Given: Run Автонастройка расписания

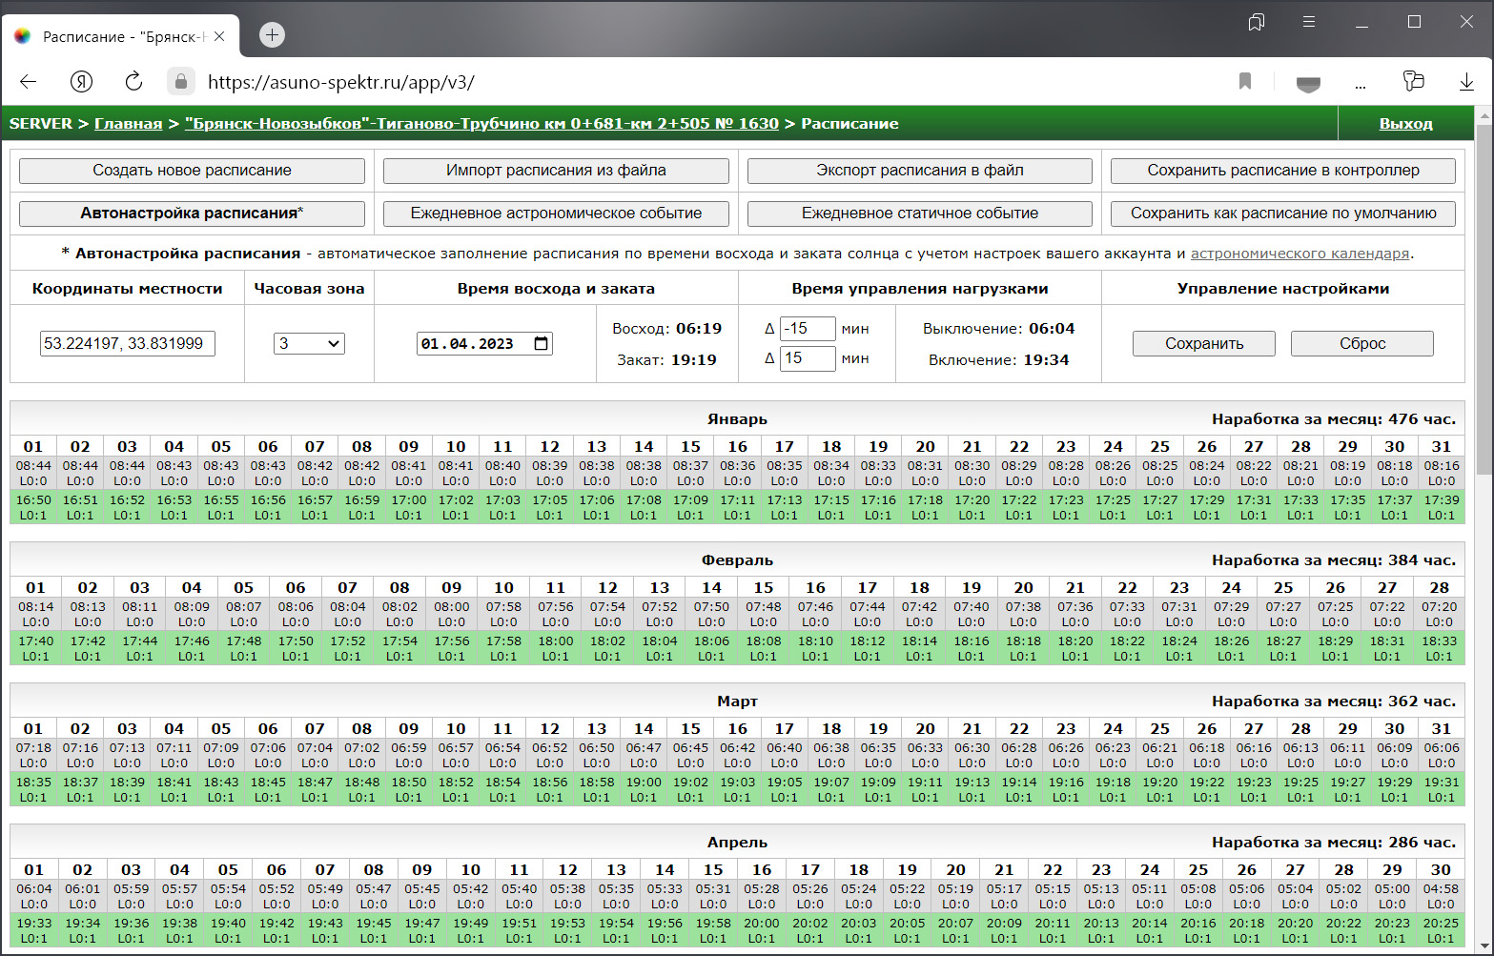Looking at the screenshot, I should [x=192, y=214].
